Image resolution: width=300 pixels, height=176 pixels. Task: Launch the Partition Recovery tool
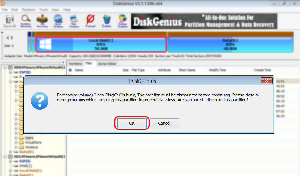click(26, 21)
